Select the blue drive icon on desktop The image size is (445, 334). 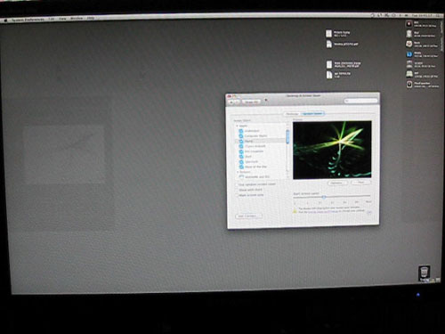tap(409, 54)
